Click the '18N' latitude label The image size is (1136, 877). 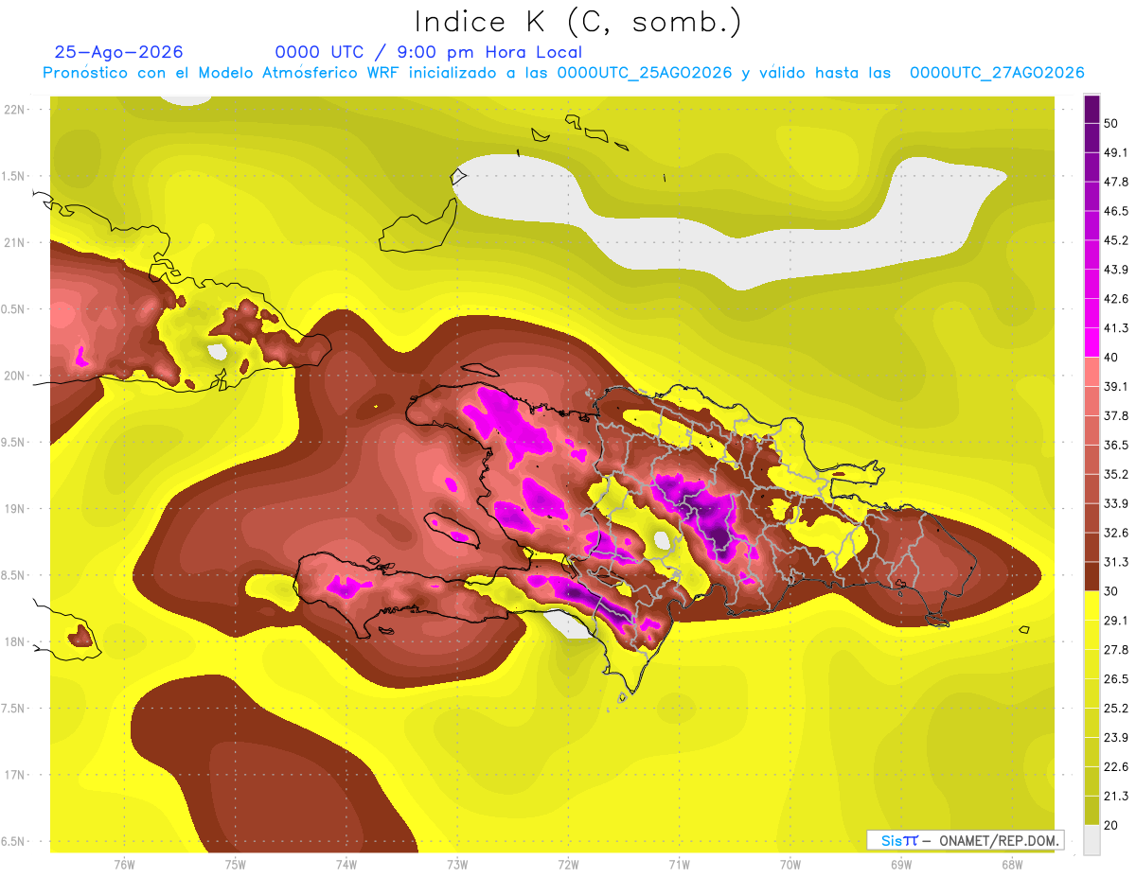point(14,641)
